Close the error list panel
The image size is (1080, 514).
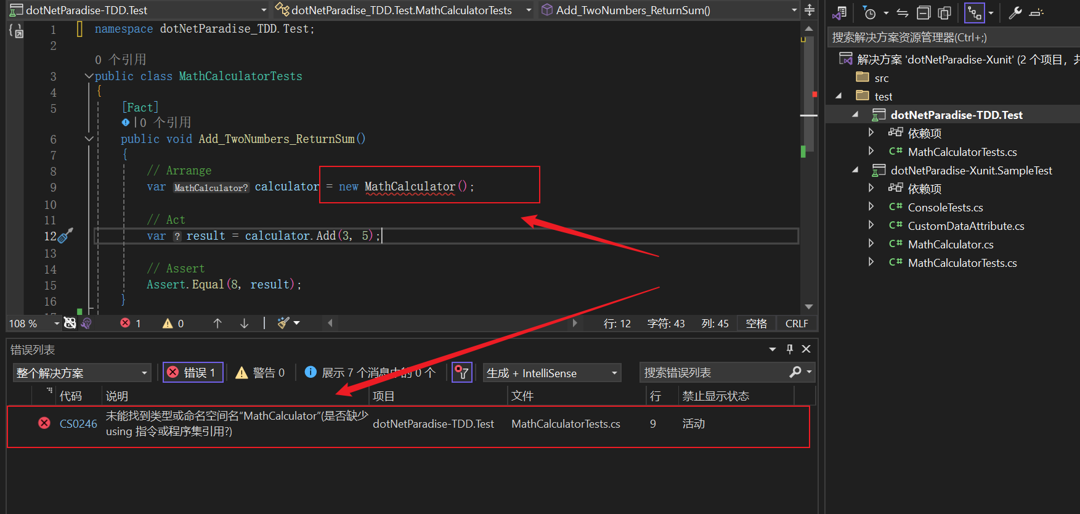point(806,349)
